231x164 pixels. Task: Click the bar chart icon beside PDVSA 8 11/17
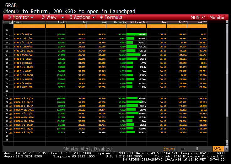click(10, 106)
